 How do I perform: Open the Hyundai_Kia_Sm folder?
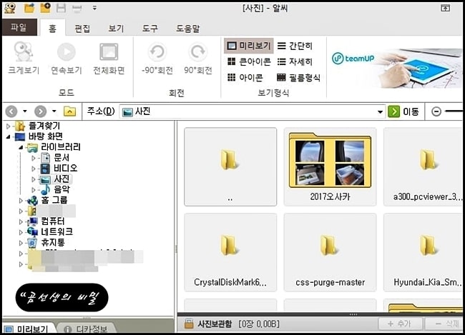(x=424, y=252)
